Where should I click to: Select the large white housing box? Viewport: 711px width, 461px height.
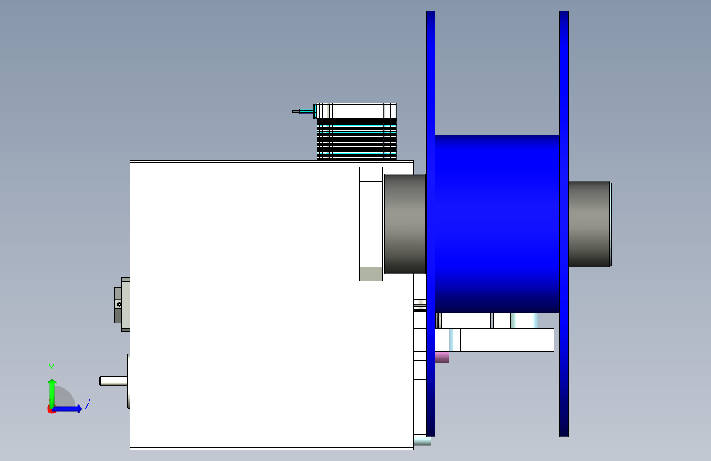tap(258, 305)
